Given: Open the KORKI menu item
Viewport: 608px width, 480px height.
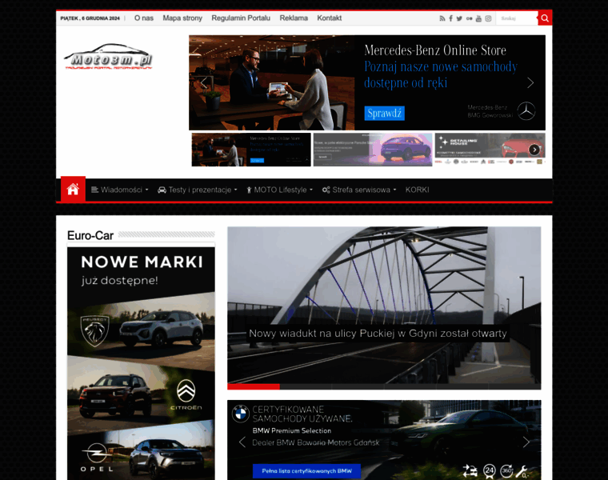Looking at the screenshot, I should pos(418,190).
